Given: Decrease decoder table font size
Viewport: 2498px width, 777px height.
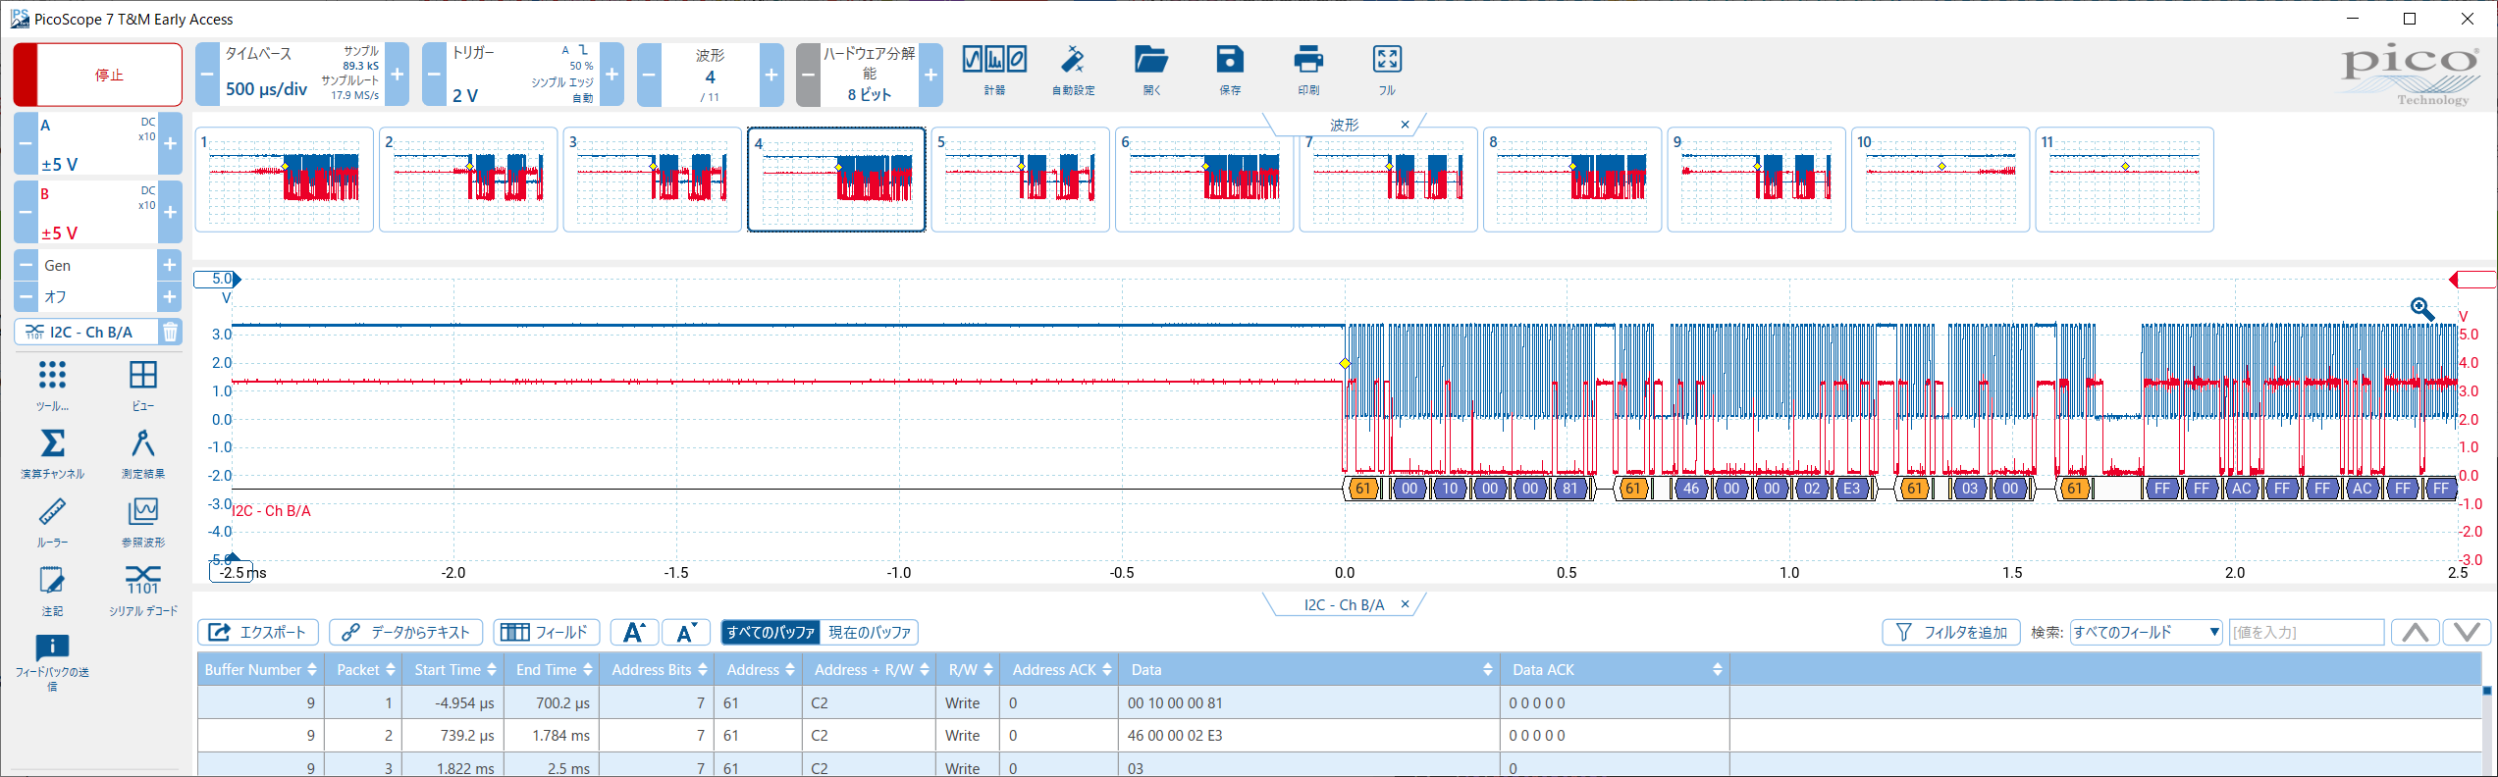Looking at the screenshot, I should (x=686, y=633).
